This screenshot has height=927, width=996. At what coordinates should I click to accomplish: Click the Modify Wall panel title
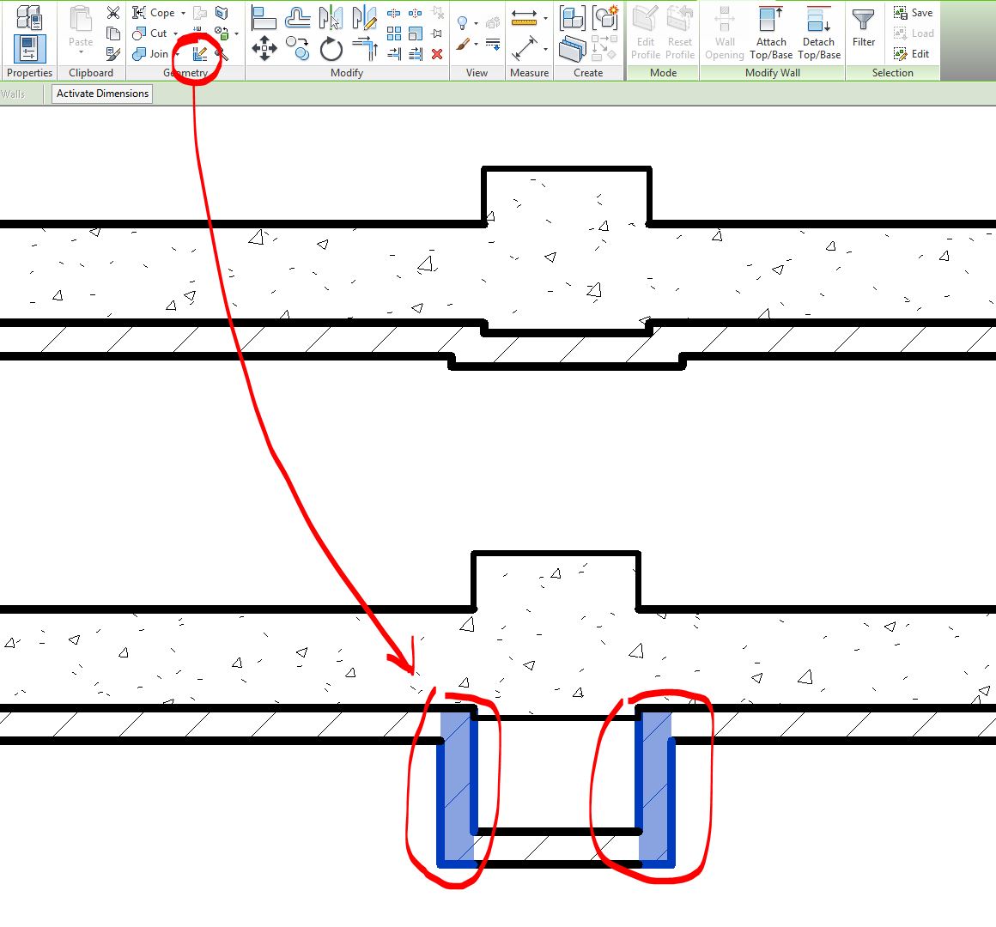tap(773, 73)
